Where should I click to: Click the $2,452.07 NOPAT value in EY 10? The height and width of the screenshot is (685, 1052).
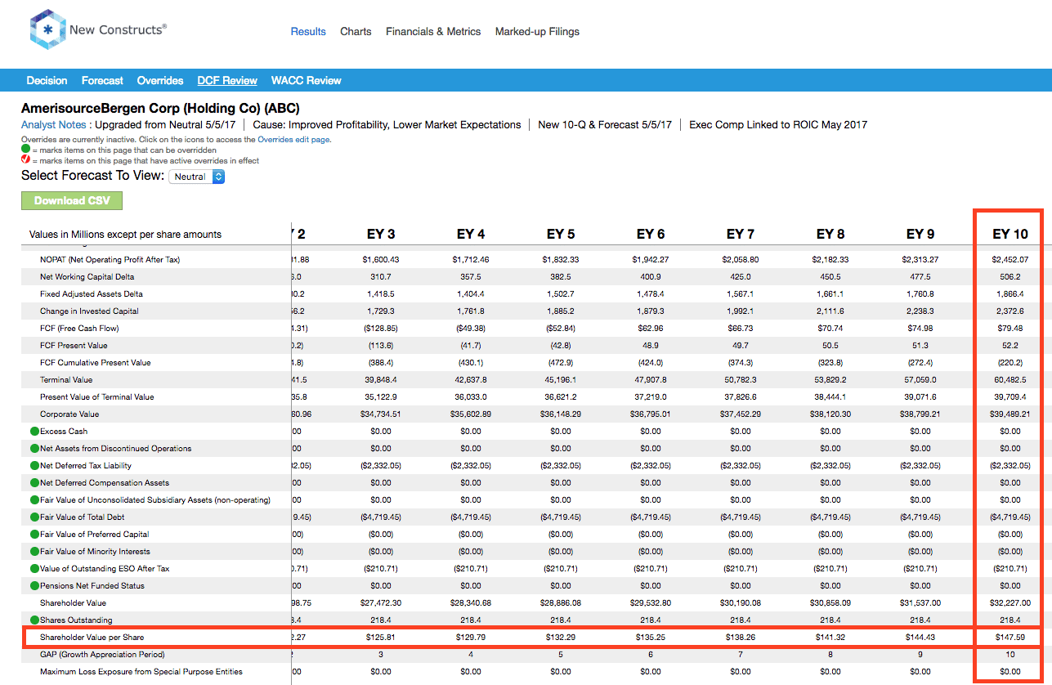(x=1010, y=260)
